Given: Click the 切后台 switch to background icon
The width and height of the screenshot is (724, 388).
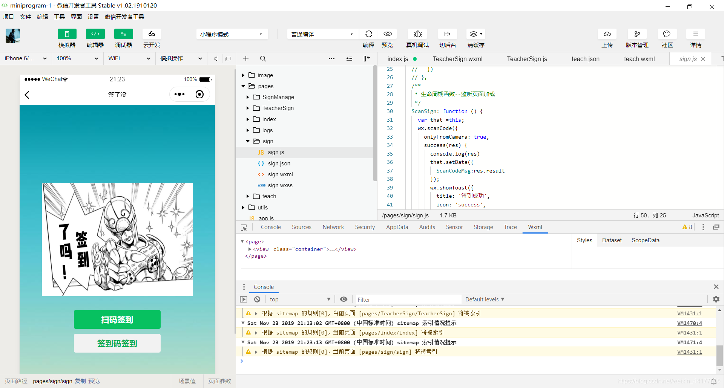Looking at the screenshot, I should (x=448, y=34).
